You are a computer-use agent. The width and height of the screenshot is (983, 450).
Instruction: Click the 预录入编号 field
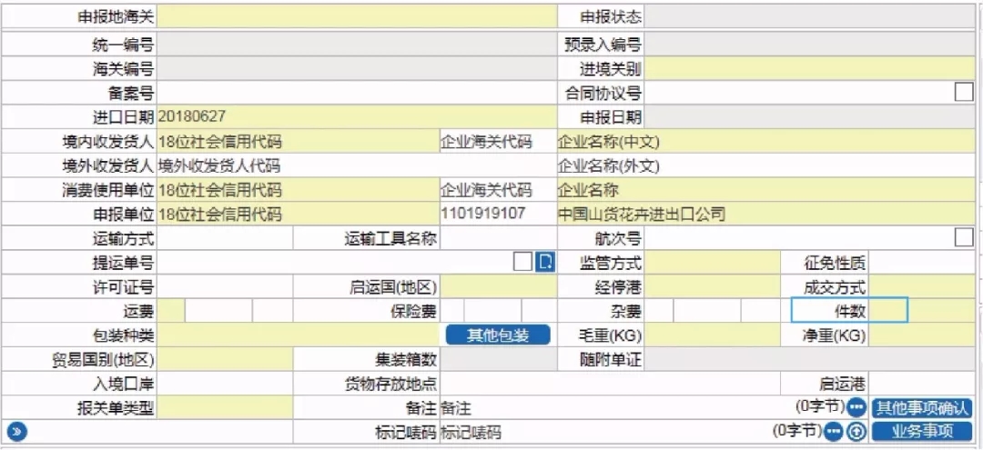click(x=811, y=45)
